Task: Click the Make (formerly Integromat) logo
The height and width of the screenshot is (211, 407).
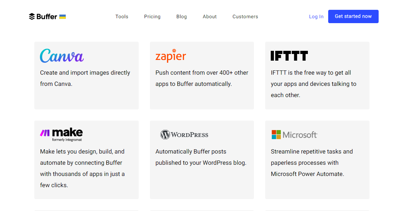Action: coord(62,134)
